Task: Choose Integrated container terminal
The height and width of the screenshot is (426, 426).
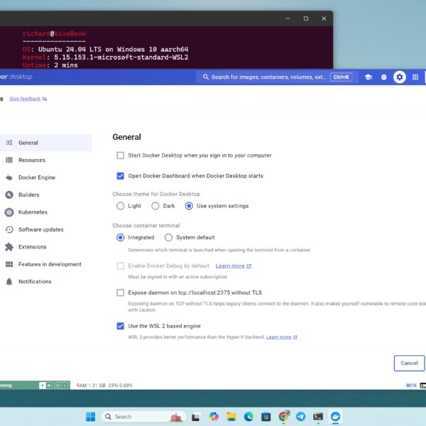Action: pyautogui.click(x=121, y=237)
